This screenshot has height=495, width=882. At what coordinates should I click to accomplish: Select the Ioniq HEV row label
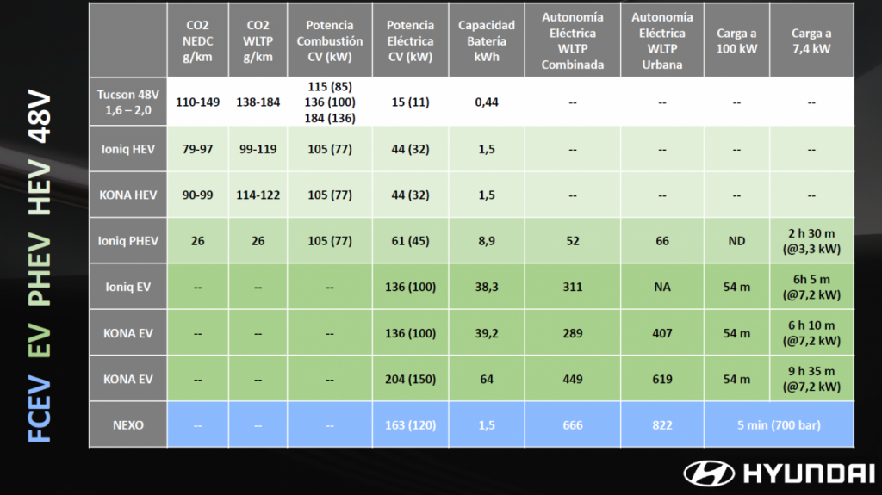click(x=128, y=149)
